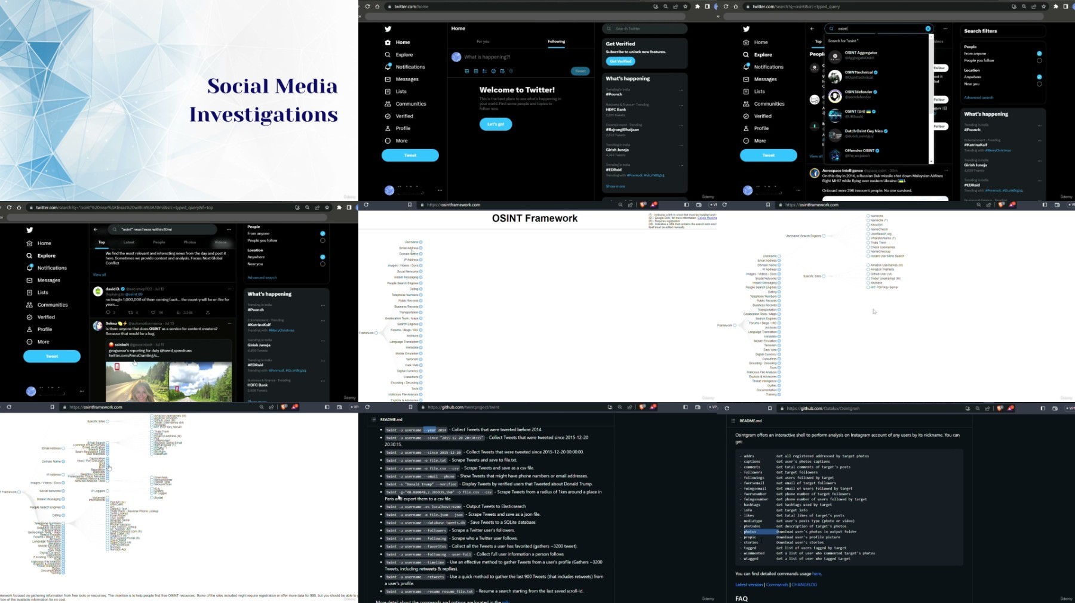The width and height of the screenshot is (1075, 603).
Task: Select People you follow in near:Texas search filters
Action: point(322,240)
